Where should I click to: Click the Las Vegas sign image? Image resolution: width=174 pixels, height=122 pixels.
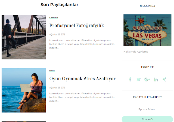(x=147, y=30)
